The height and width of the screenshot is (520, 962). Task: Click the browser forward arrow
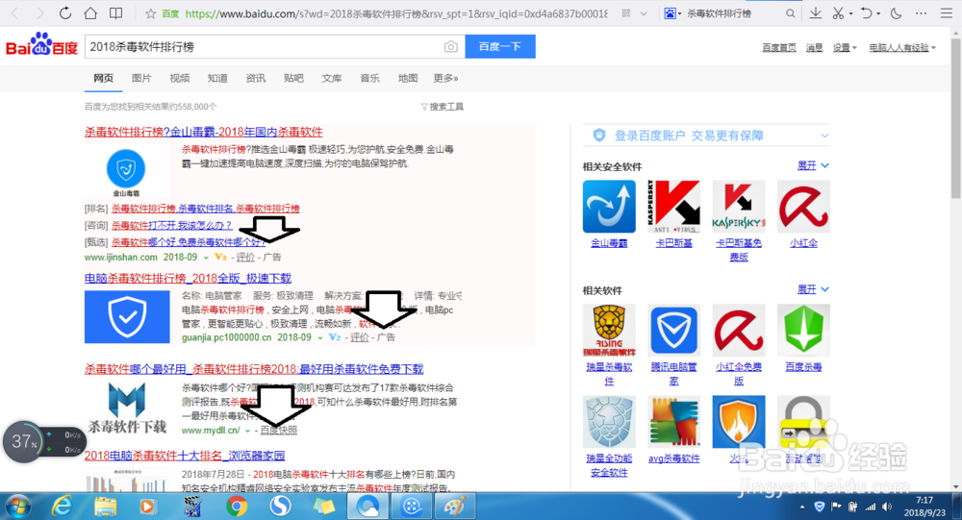pos(39,12)
